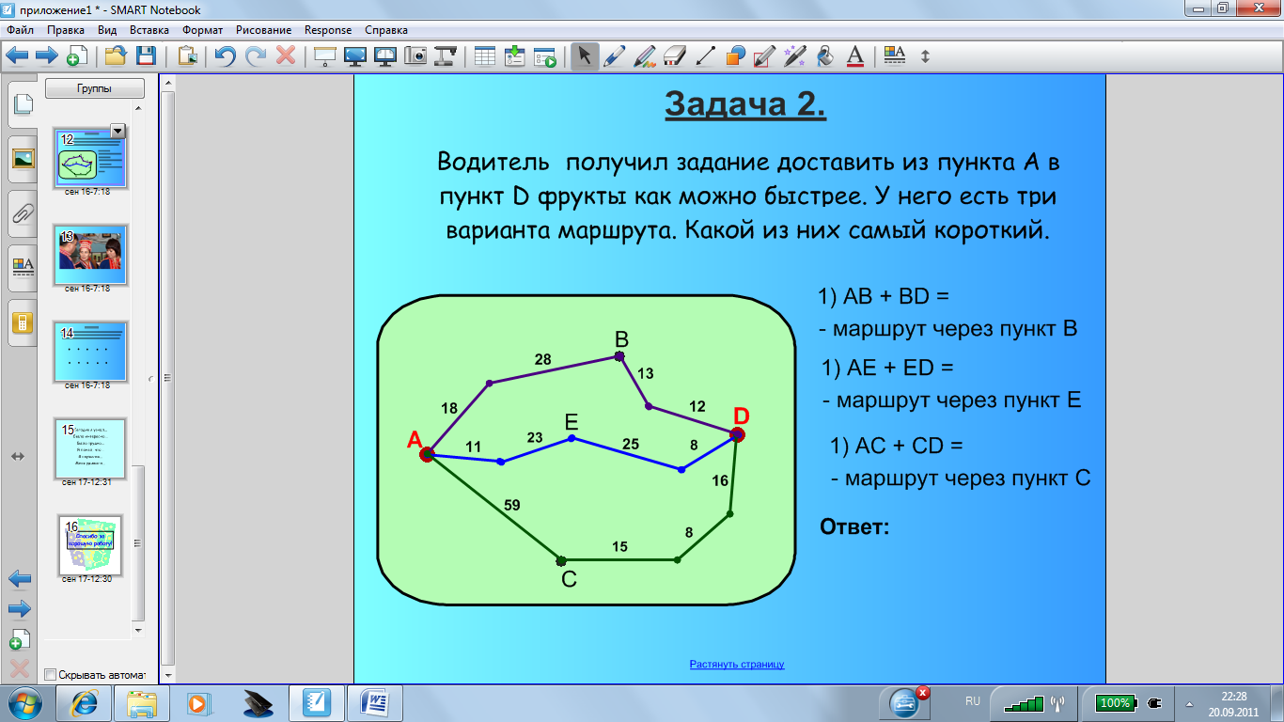Select the page 15 thumbnail
Screen dimensions: 1284x722
[x=90, y=449]
